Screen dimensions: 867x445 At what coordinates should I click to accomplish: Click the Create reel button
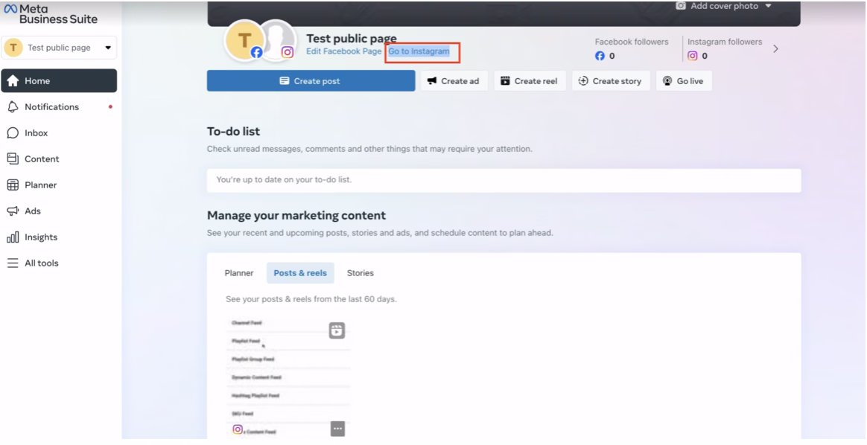530,81
